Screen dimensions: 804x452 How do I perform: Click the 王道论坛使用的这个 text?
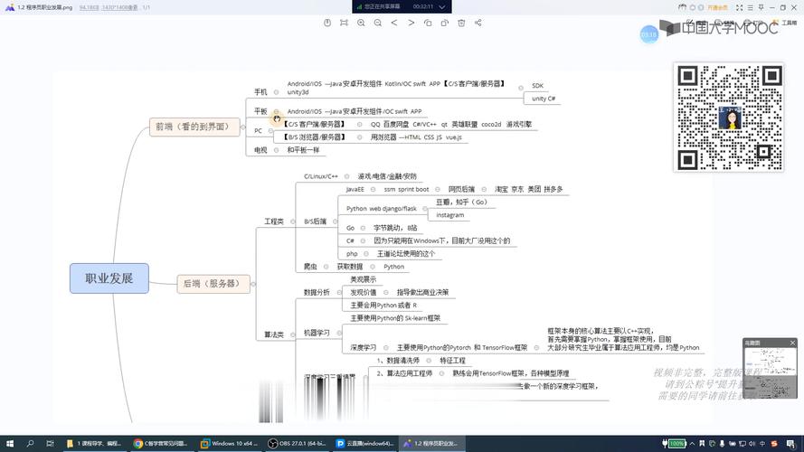click(406, 254)
